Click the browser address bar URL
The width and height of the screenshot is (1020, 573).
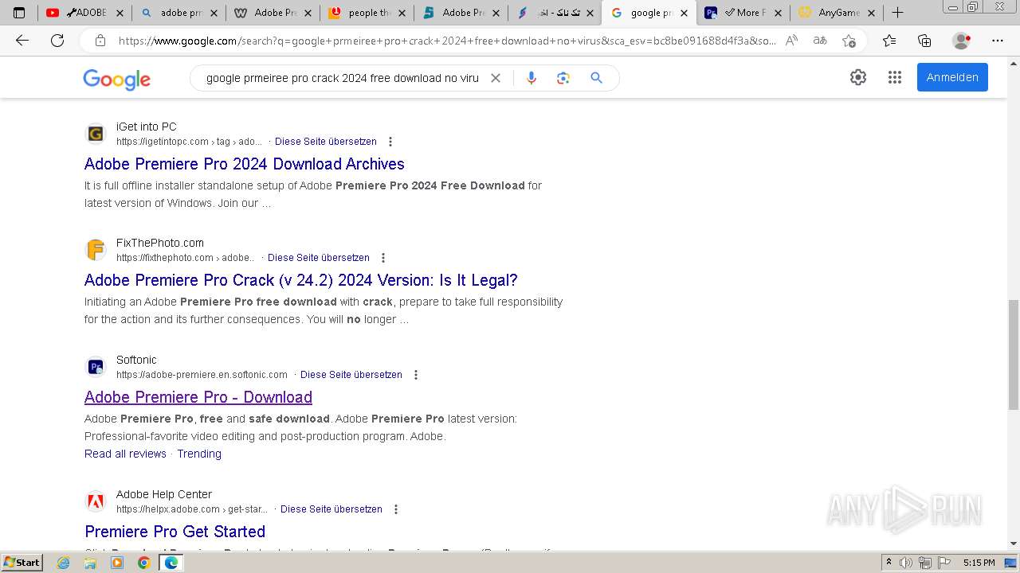[x=446, y=41]
